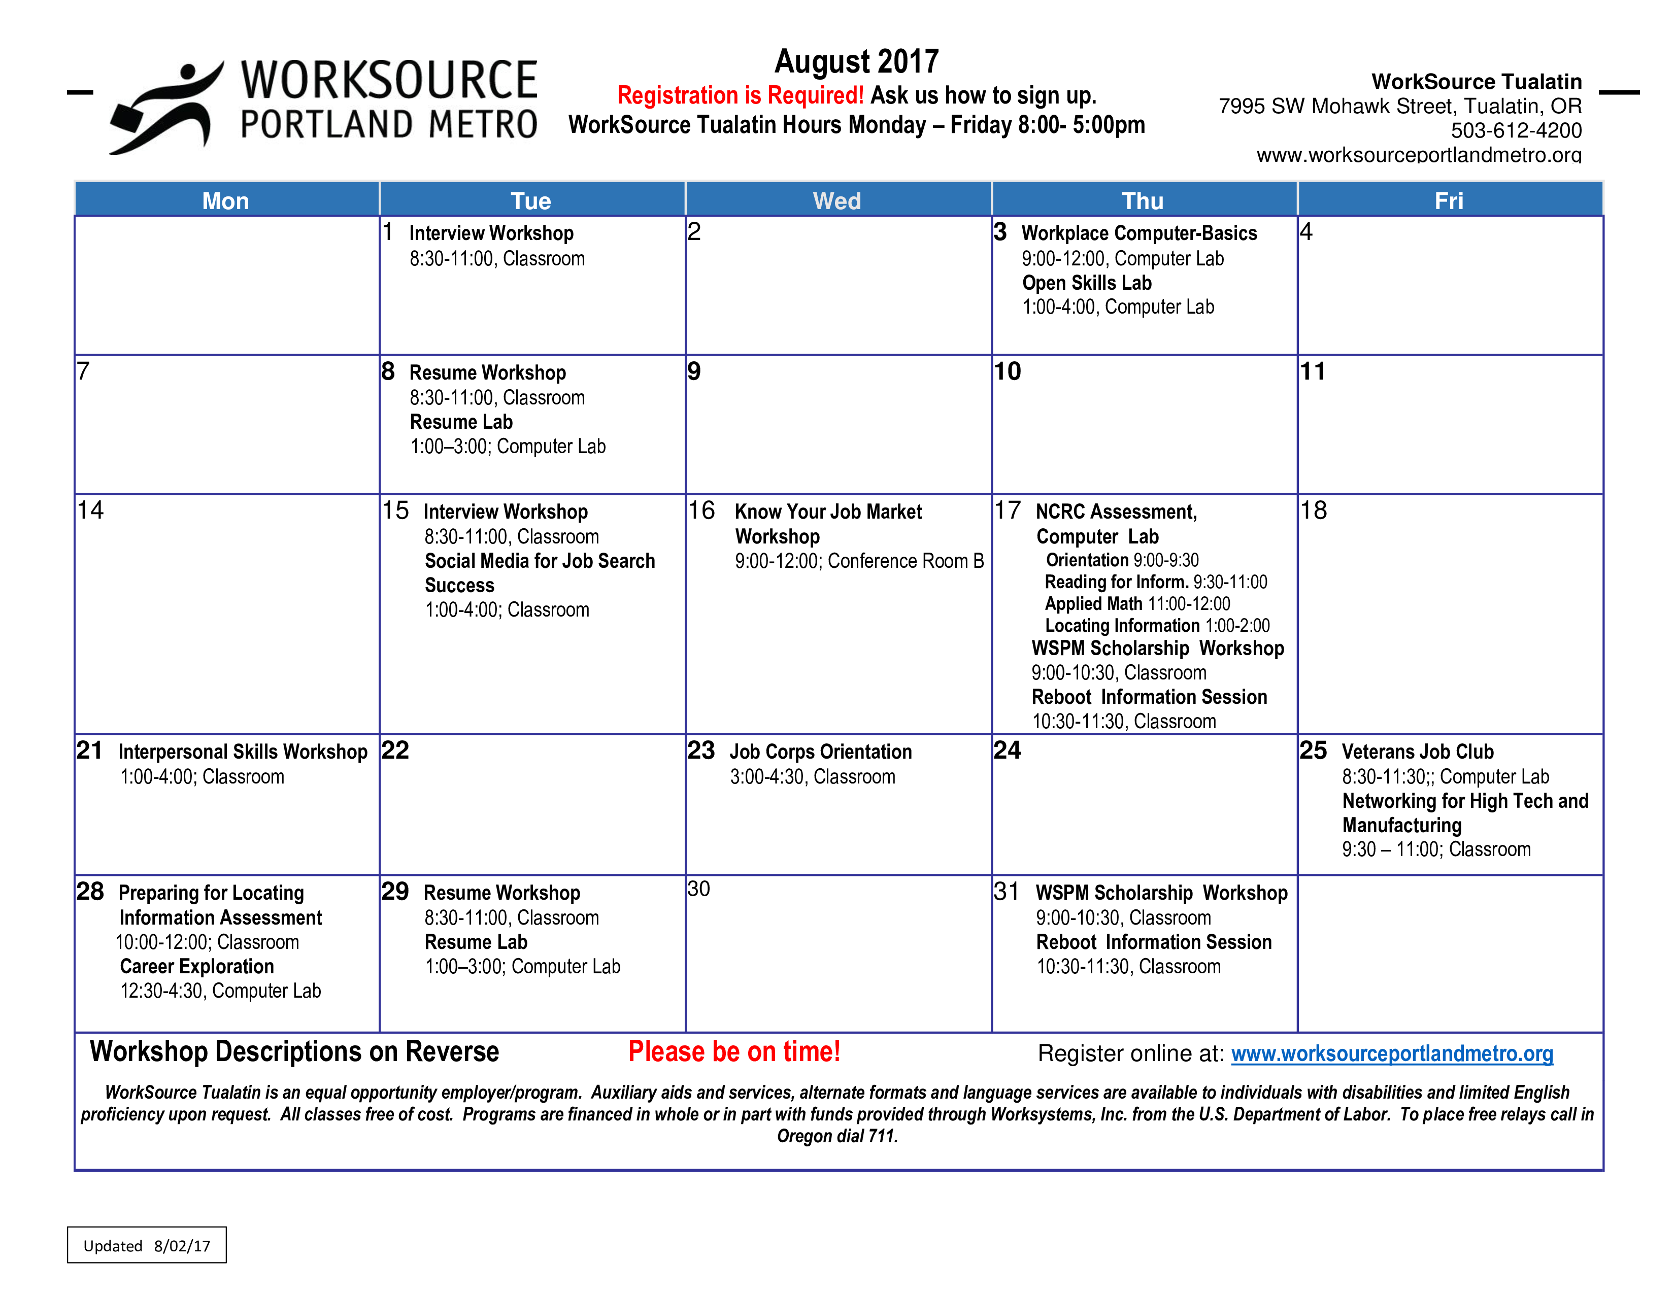Click the 'Registration is Required!' red text

point(740,96)
